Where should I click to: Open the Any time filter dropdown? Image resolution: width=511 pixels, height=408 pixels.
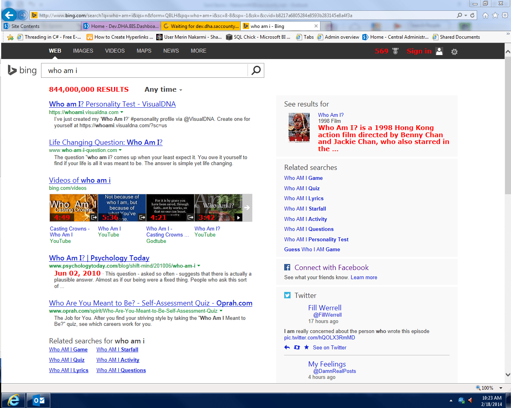(x=163, y=89)
